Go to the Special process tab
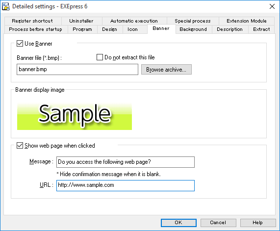Image resolution: width=280 pixels, height=231 pixels. (x=193, y=21)
